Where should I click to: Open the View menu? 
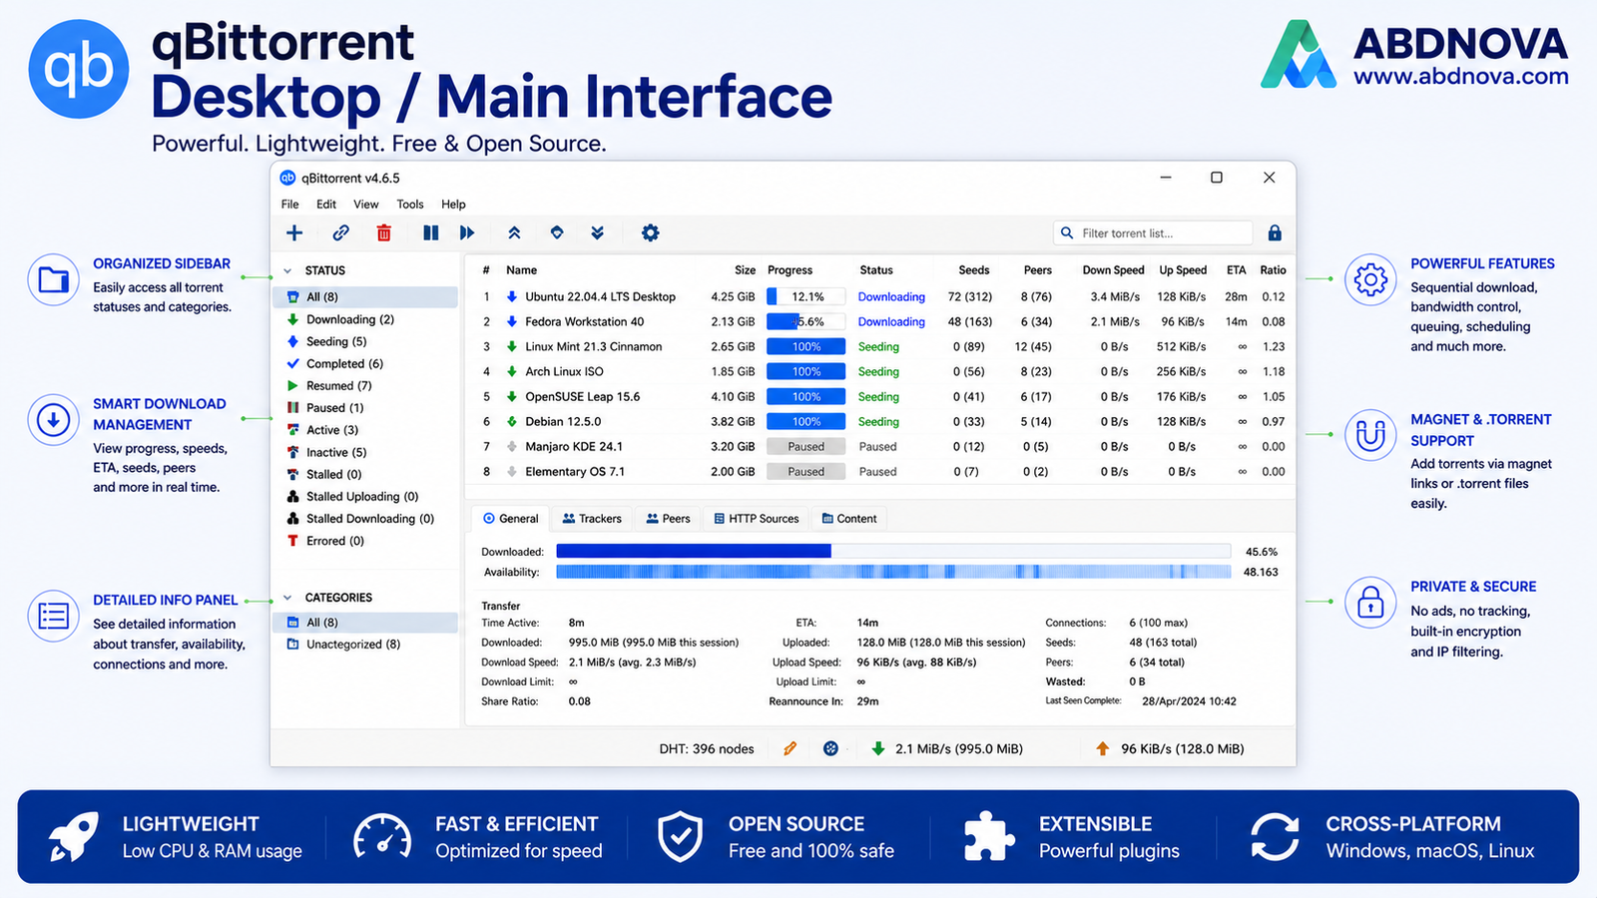(x=366, y=204)
